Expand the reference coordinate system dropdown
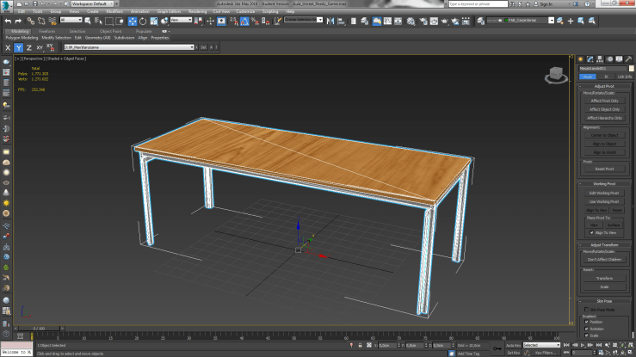 182,20
